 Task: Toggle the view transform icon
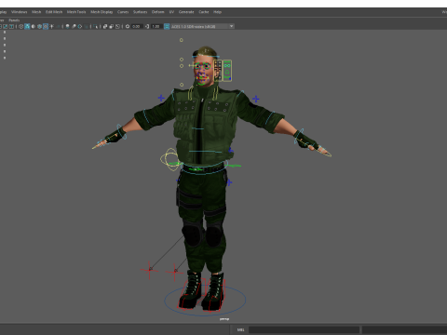(x=167, y=26)
